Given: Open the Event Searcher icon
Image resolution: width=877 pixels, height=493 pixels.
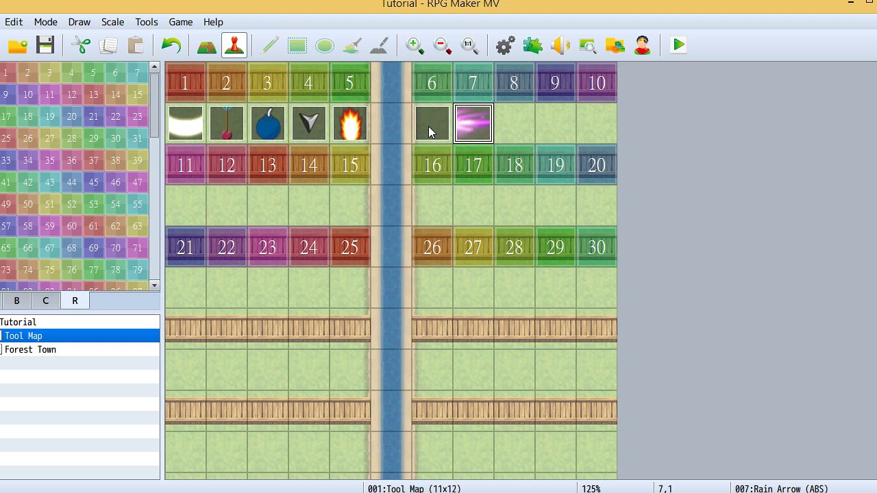Looking at the screenshot, I should click(x=587, y=46).
